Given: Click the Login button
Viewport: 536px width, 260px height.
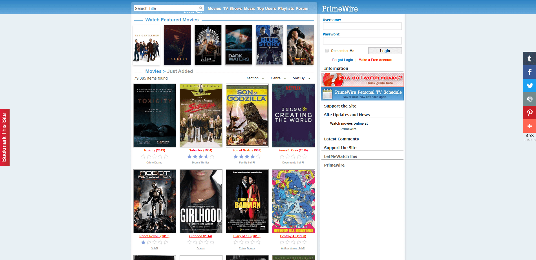Looking at the screenshot, I should (385, 51).
